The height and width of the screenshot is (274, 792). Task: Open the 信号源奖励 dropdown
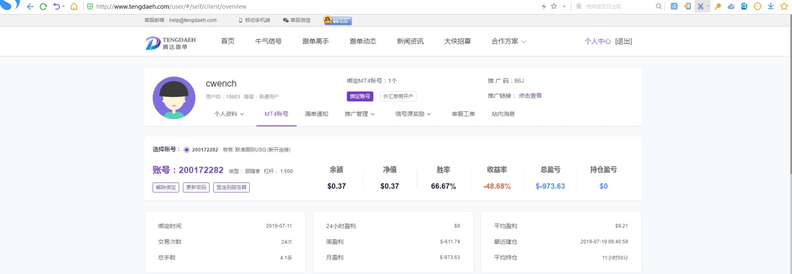tap(413, 114)
